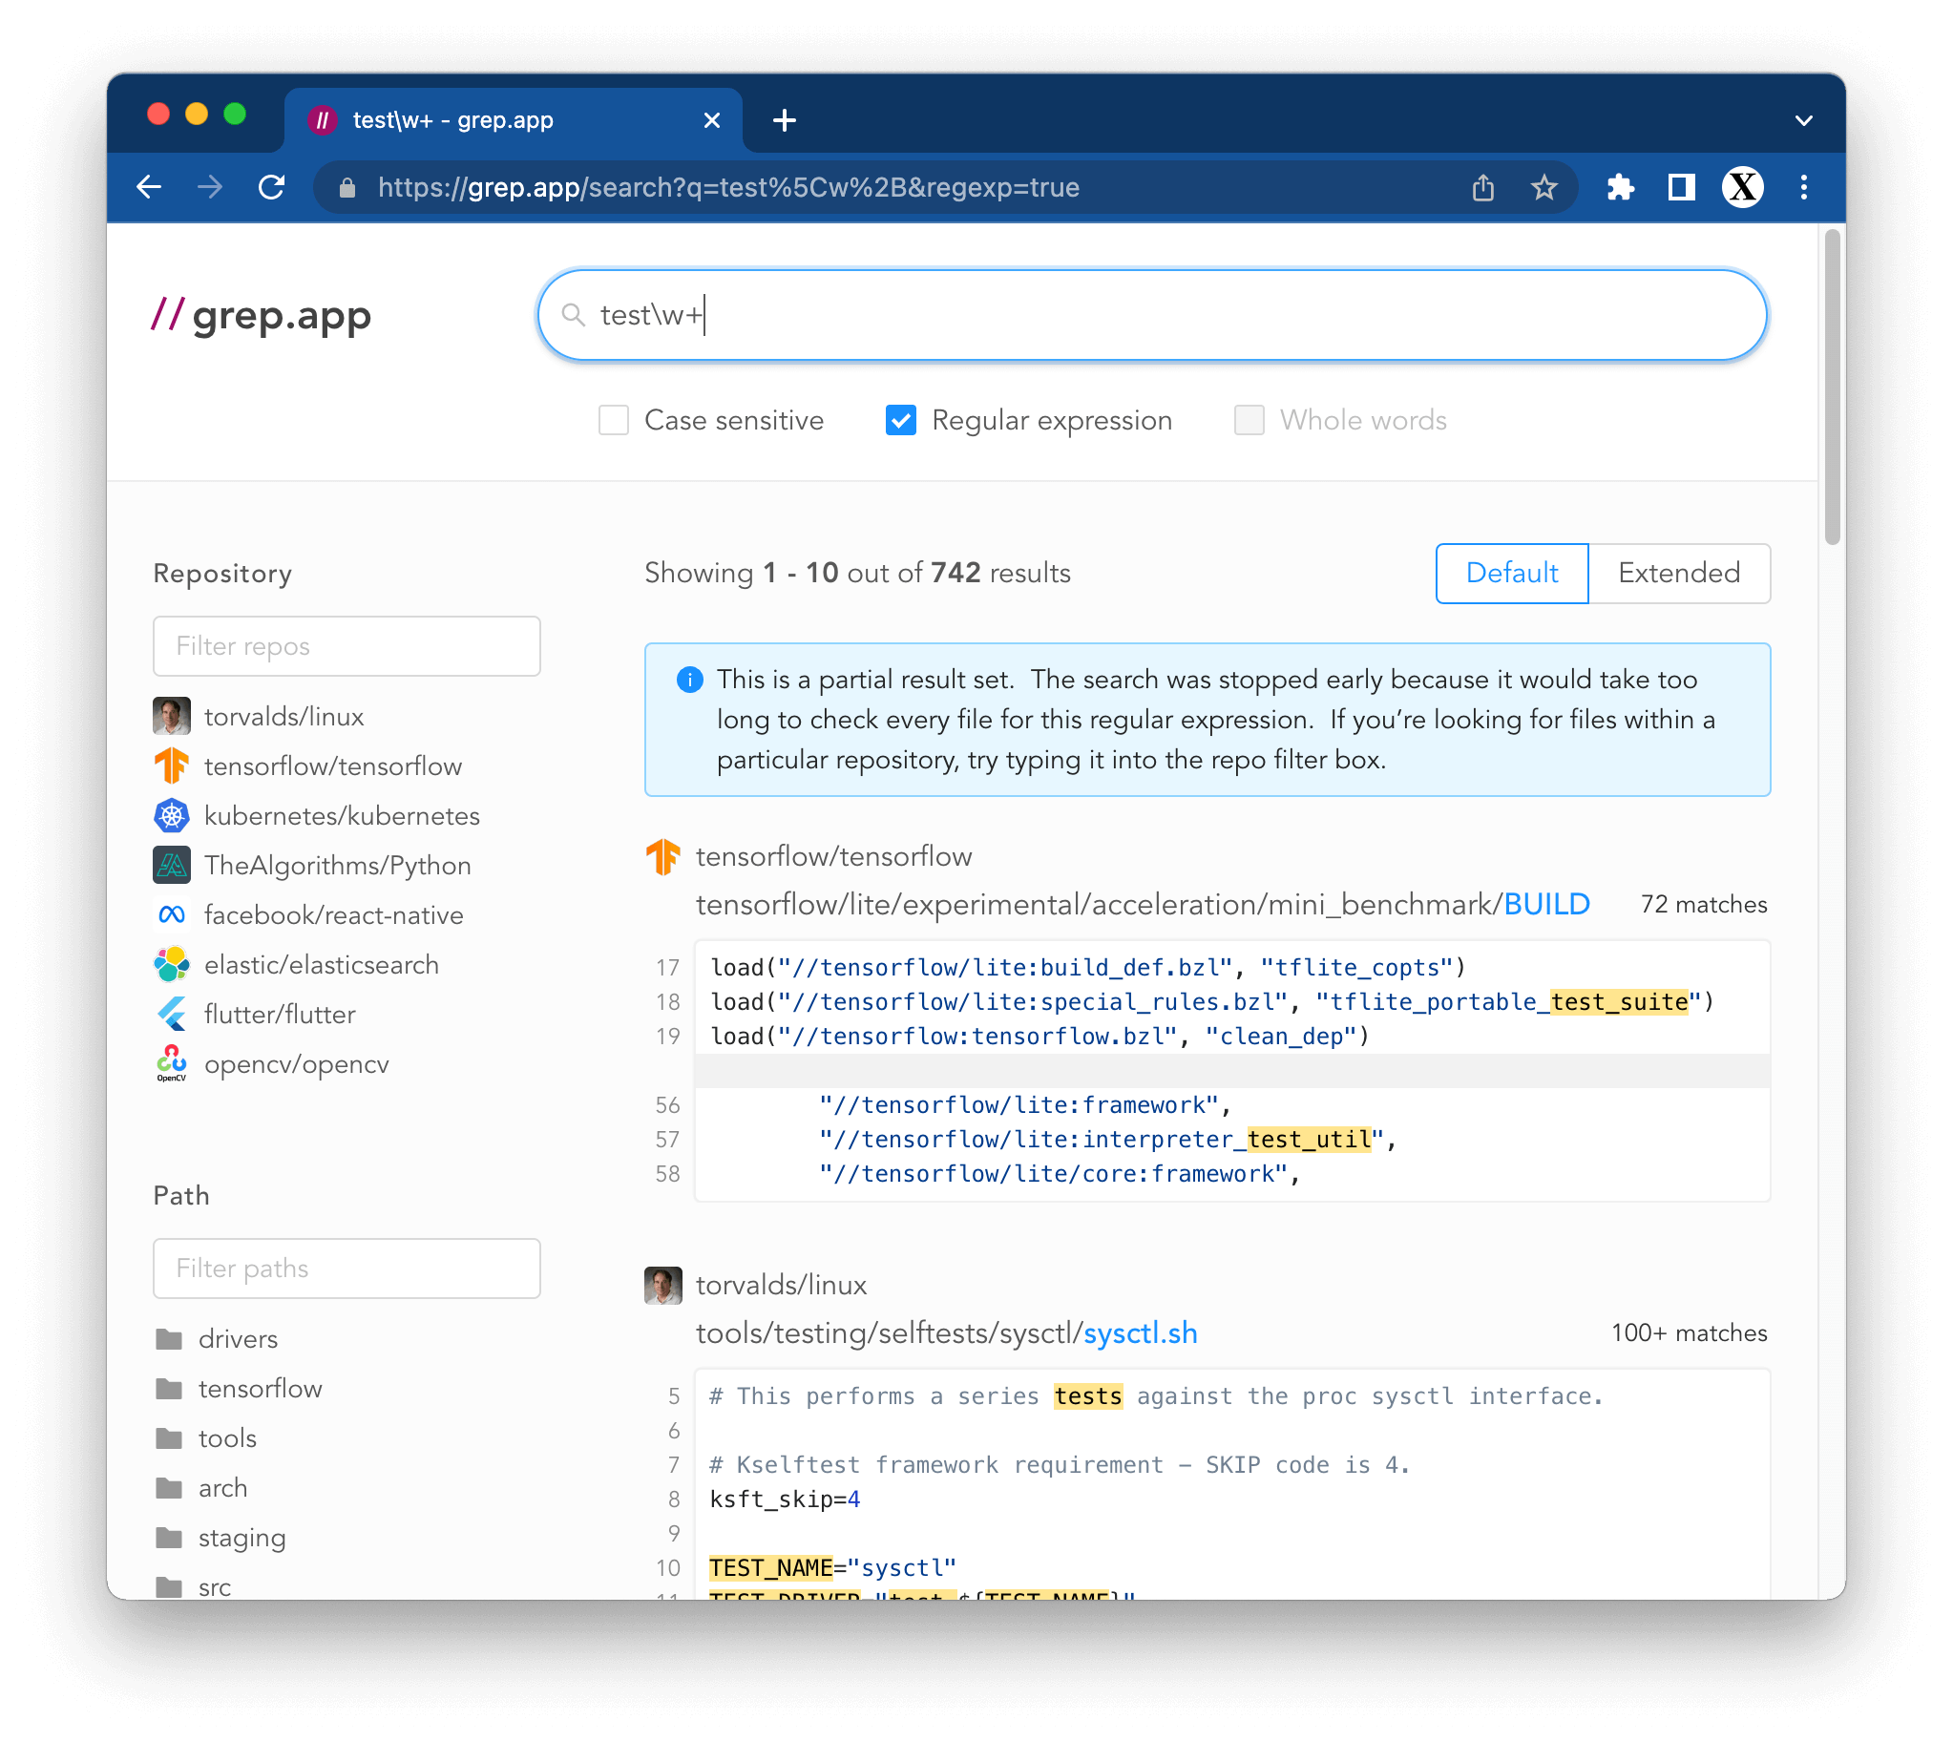Filter results by tensorflow path
Image resolution: width=1953 pixels, height=1741 pixels.
coord(261,1389)
